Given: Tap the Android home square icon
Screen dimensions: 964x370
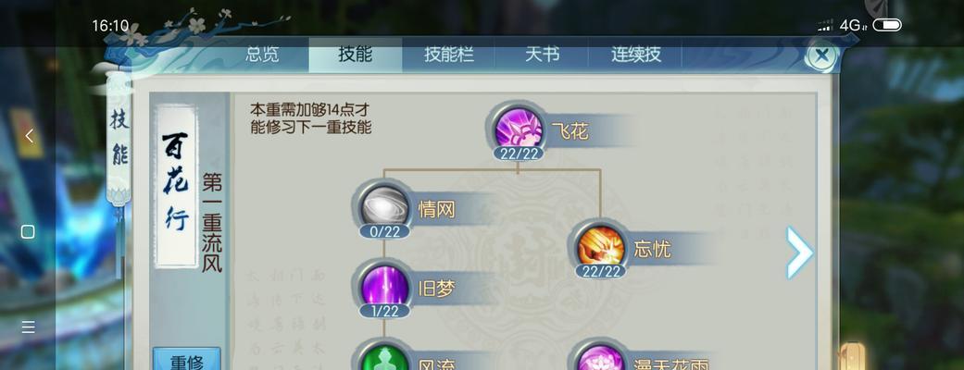Looking at the screenshot, I should [28, 231].
